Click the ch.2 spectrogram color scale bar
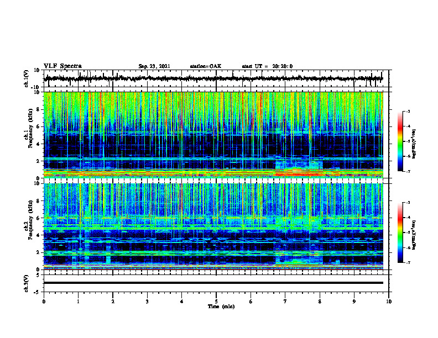This screenshot has height=338, width=438. coord(400,233)
